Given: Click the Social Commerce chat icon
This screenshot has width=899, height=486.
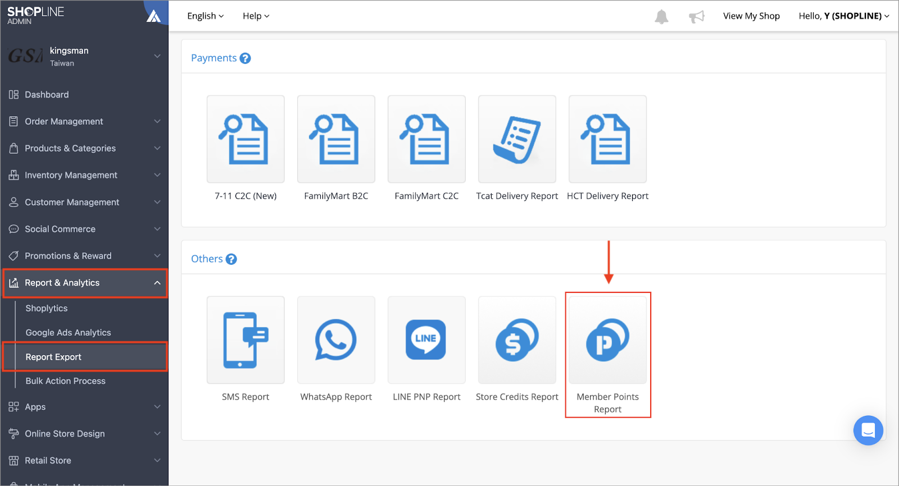Looking at the screenshot, I should click(x=13, y=229).
